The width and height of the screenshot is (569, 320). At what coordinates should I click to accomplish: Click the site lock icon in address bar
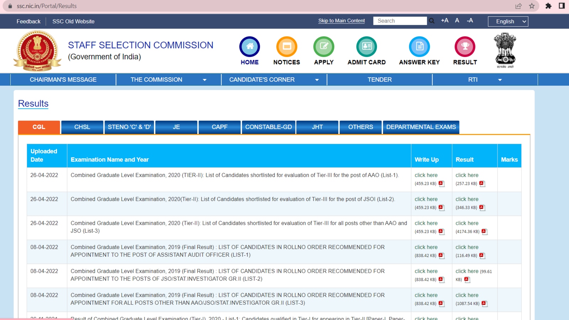pyautogui.click(x=10, y=6)
